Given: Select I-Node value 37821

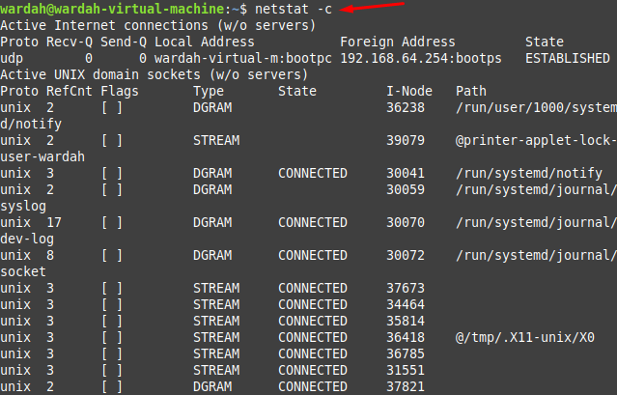Looking at the screenshot, I should tap(406, 386).
